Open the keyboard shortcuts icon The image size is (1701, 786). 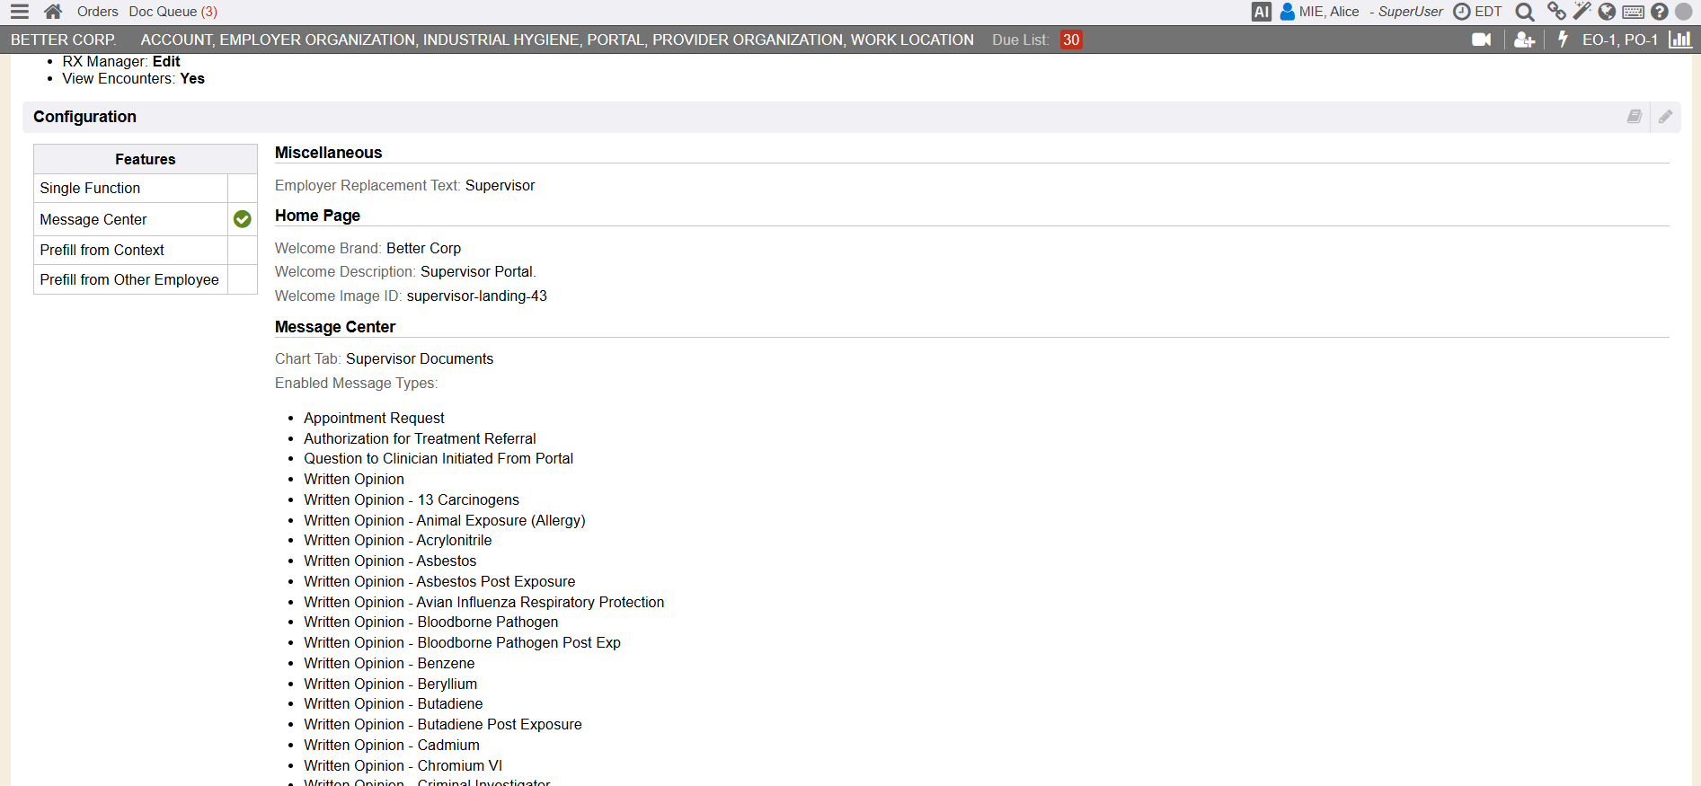point(1633,12)
